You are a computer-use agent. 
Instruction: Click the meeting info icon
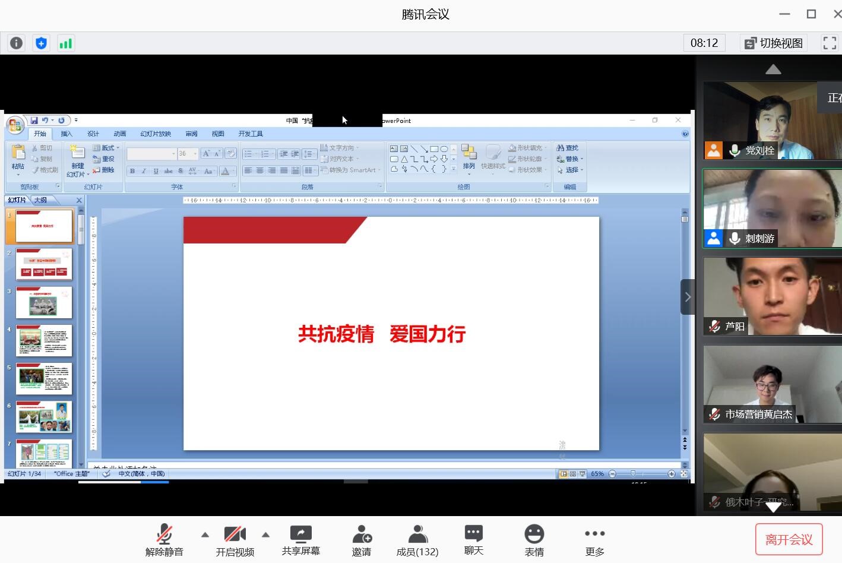[x=17, y=43]
